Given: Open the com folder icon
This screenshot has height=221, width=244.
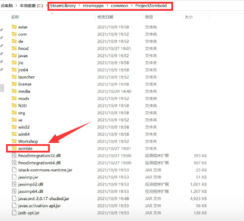Looking at the screenshot, I should (14, 34).
